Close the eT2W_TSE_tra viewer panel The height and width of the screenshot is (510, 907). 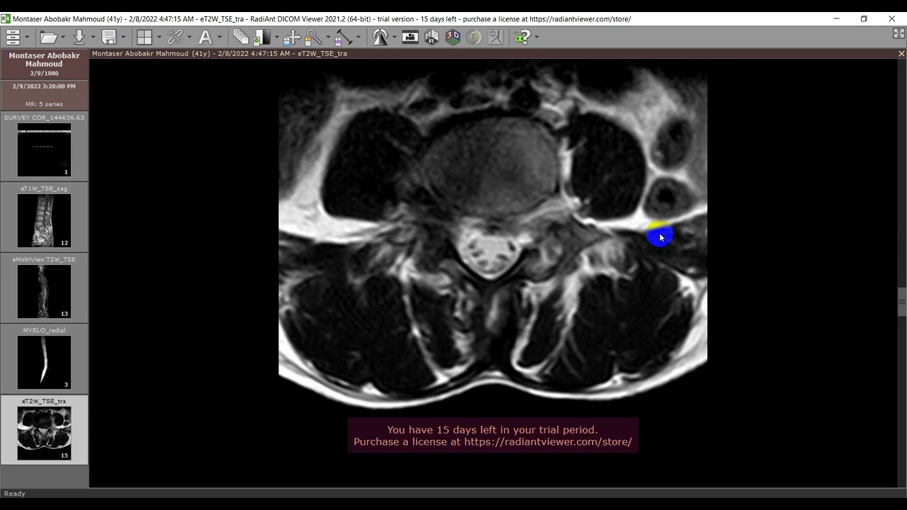(x=901, y=54)
